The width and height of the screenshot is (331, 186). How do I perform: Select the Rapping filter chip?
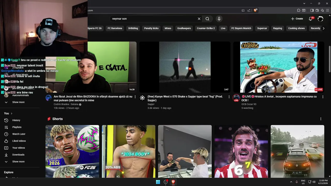coord(278,28)
